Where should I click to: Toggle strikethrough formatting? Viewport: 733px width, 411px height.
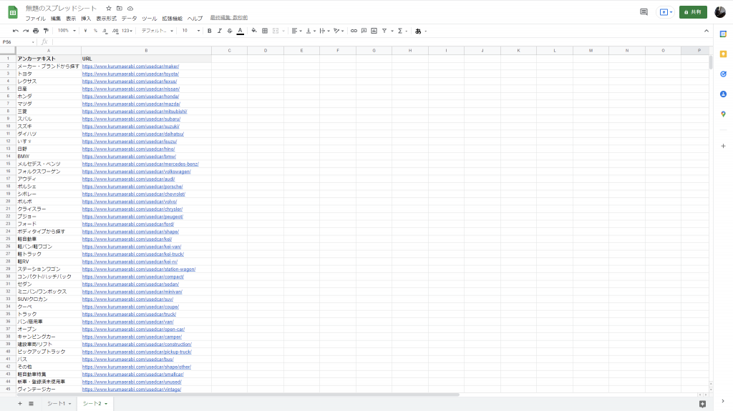(x=230, y=31)
